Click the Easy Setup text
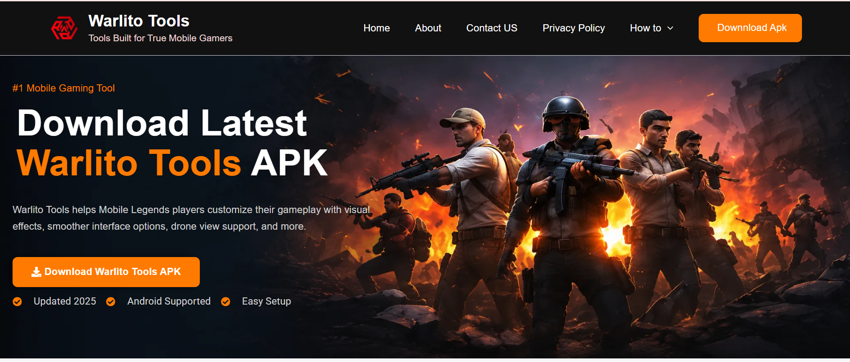Image resolution: width=850 pixels, height=362 pixels. pos(266,301)
